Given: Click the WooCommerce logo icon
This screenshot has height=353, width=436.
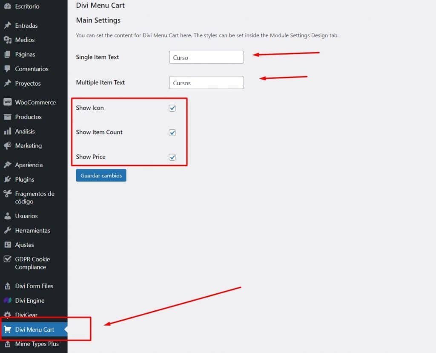Looking at the screenshot, I should pyautogui.click(x=8, y=102).
